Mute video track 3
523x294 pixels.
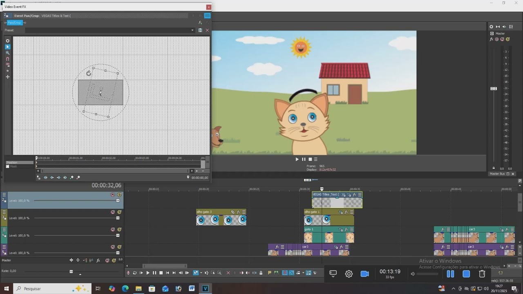coord(113,212)
